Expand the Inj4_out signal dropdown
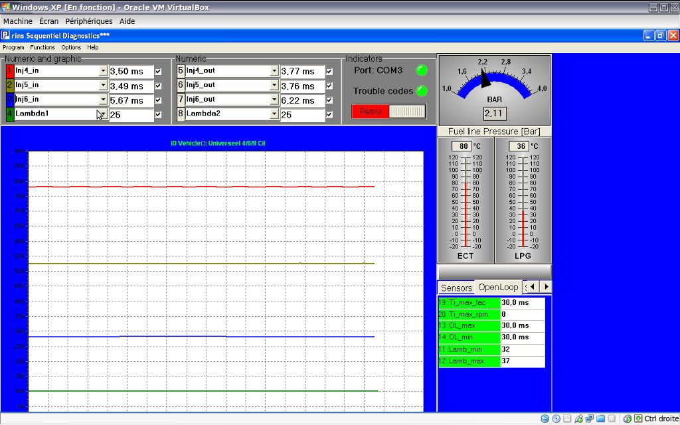This screenshot has width=680, height=425. point(274,71)
